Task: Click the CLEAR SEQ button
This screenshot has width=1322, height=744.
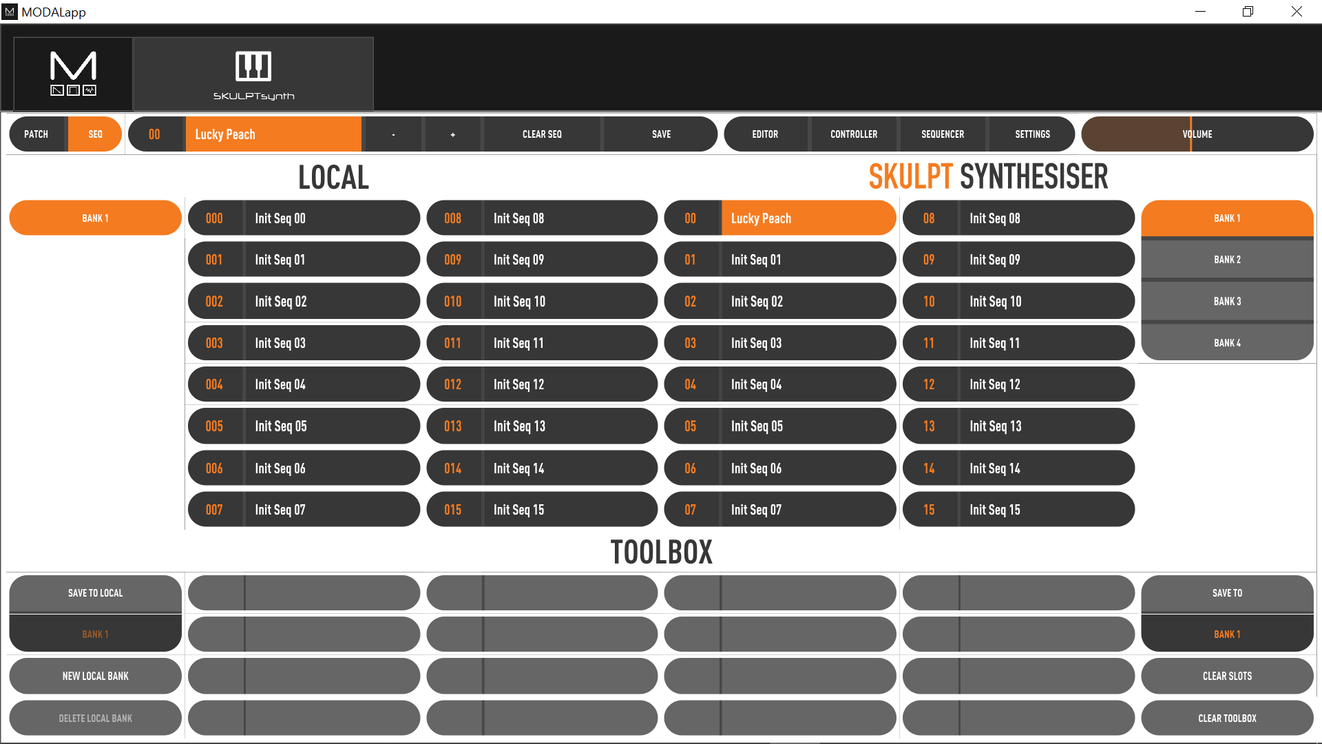Action: click(x=542, y=134)
